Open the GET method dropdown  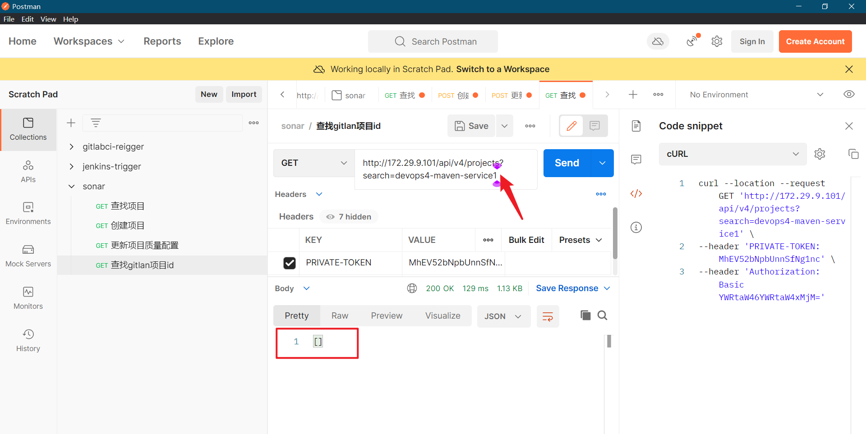click(x=314, y=163)
